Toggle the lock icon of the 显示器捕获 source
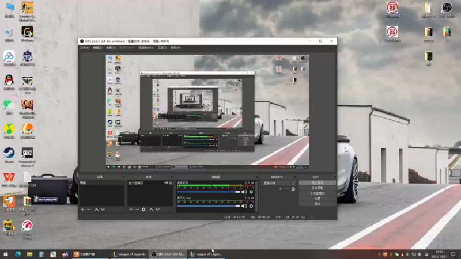The width and height of the screenshot is (461, 259). click(x=171, y=183)
